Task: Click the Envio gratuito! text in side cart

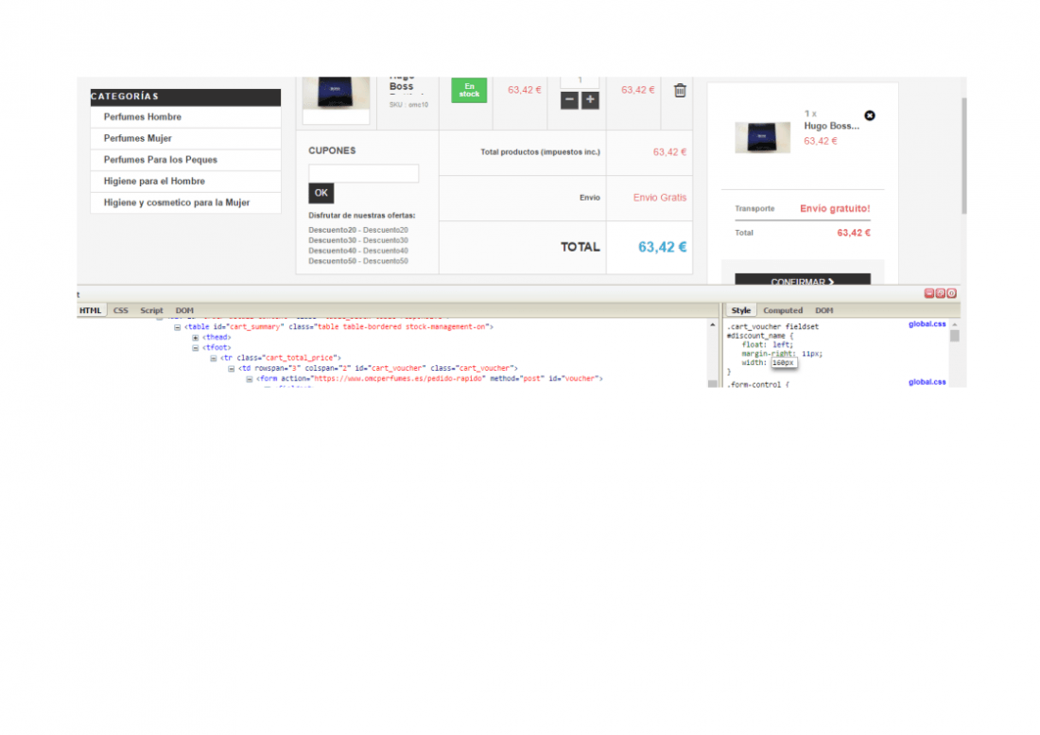Action: (835, 208)
